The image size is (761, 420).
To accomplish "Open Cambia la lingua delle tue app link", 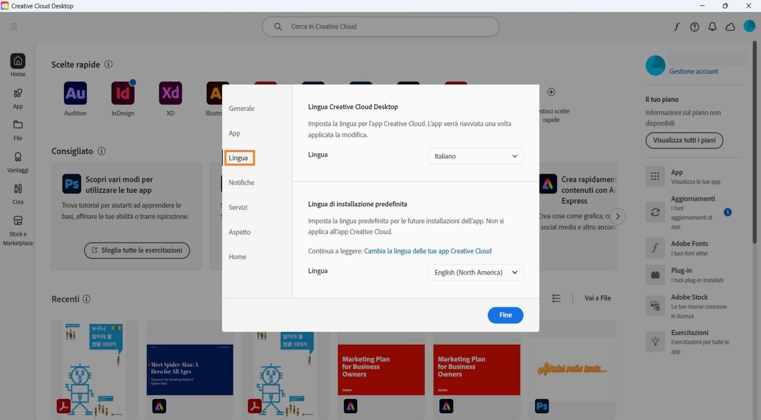I will 428,251.
